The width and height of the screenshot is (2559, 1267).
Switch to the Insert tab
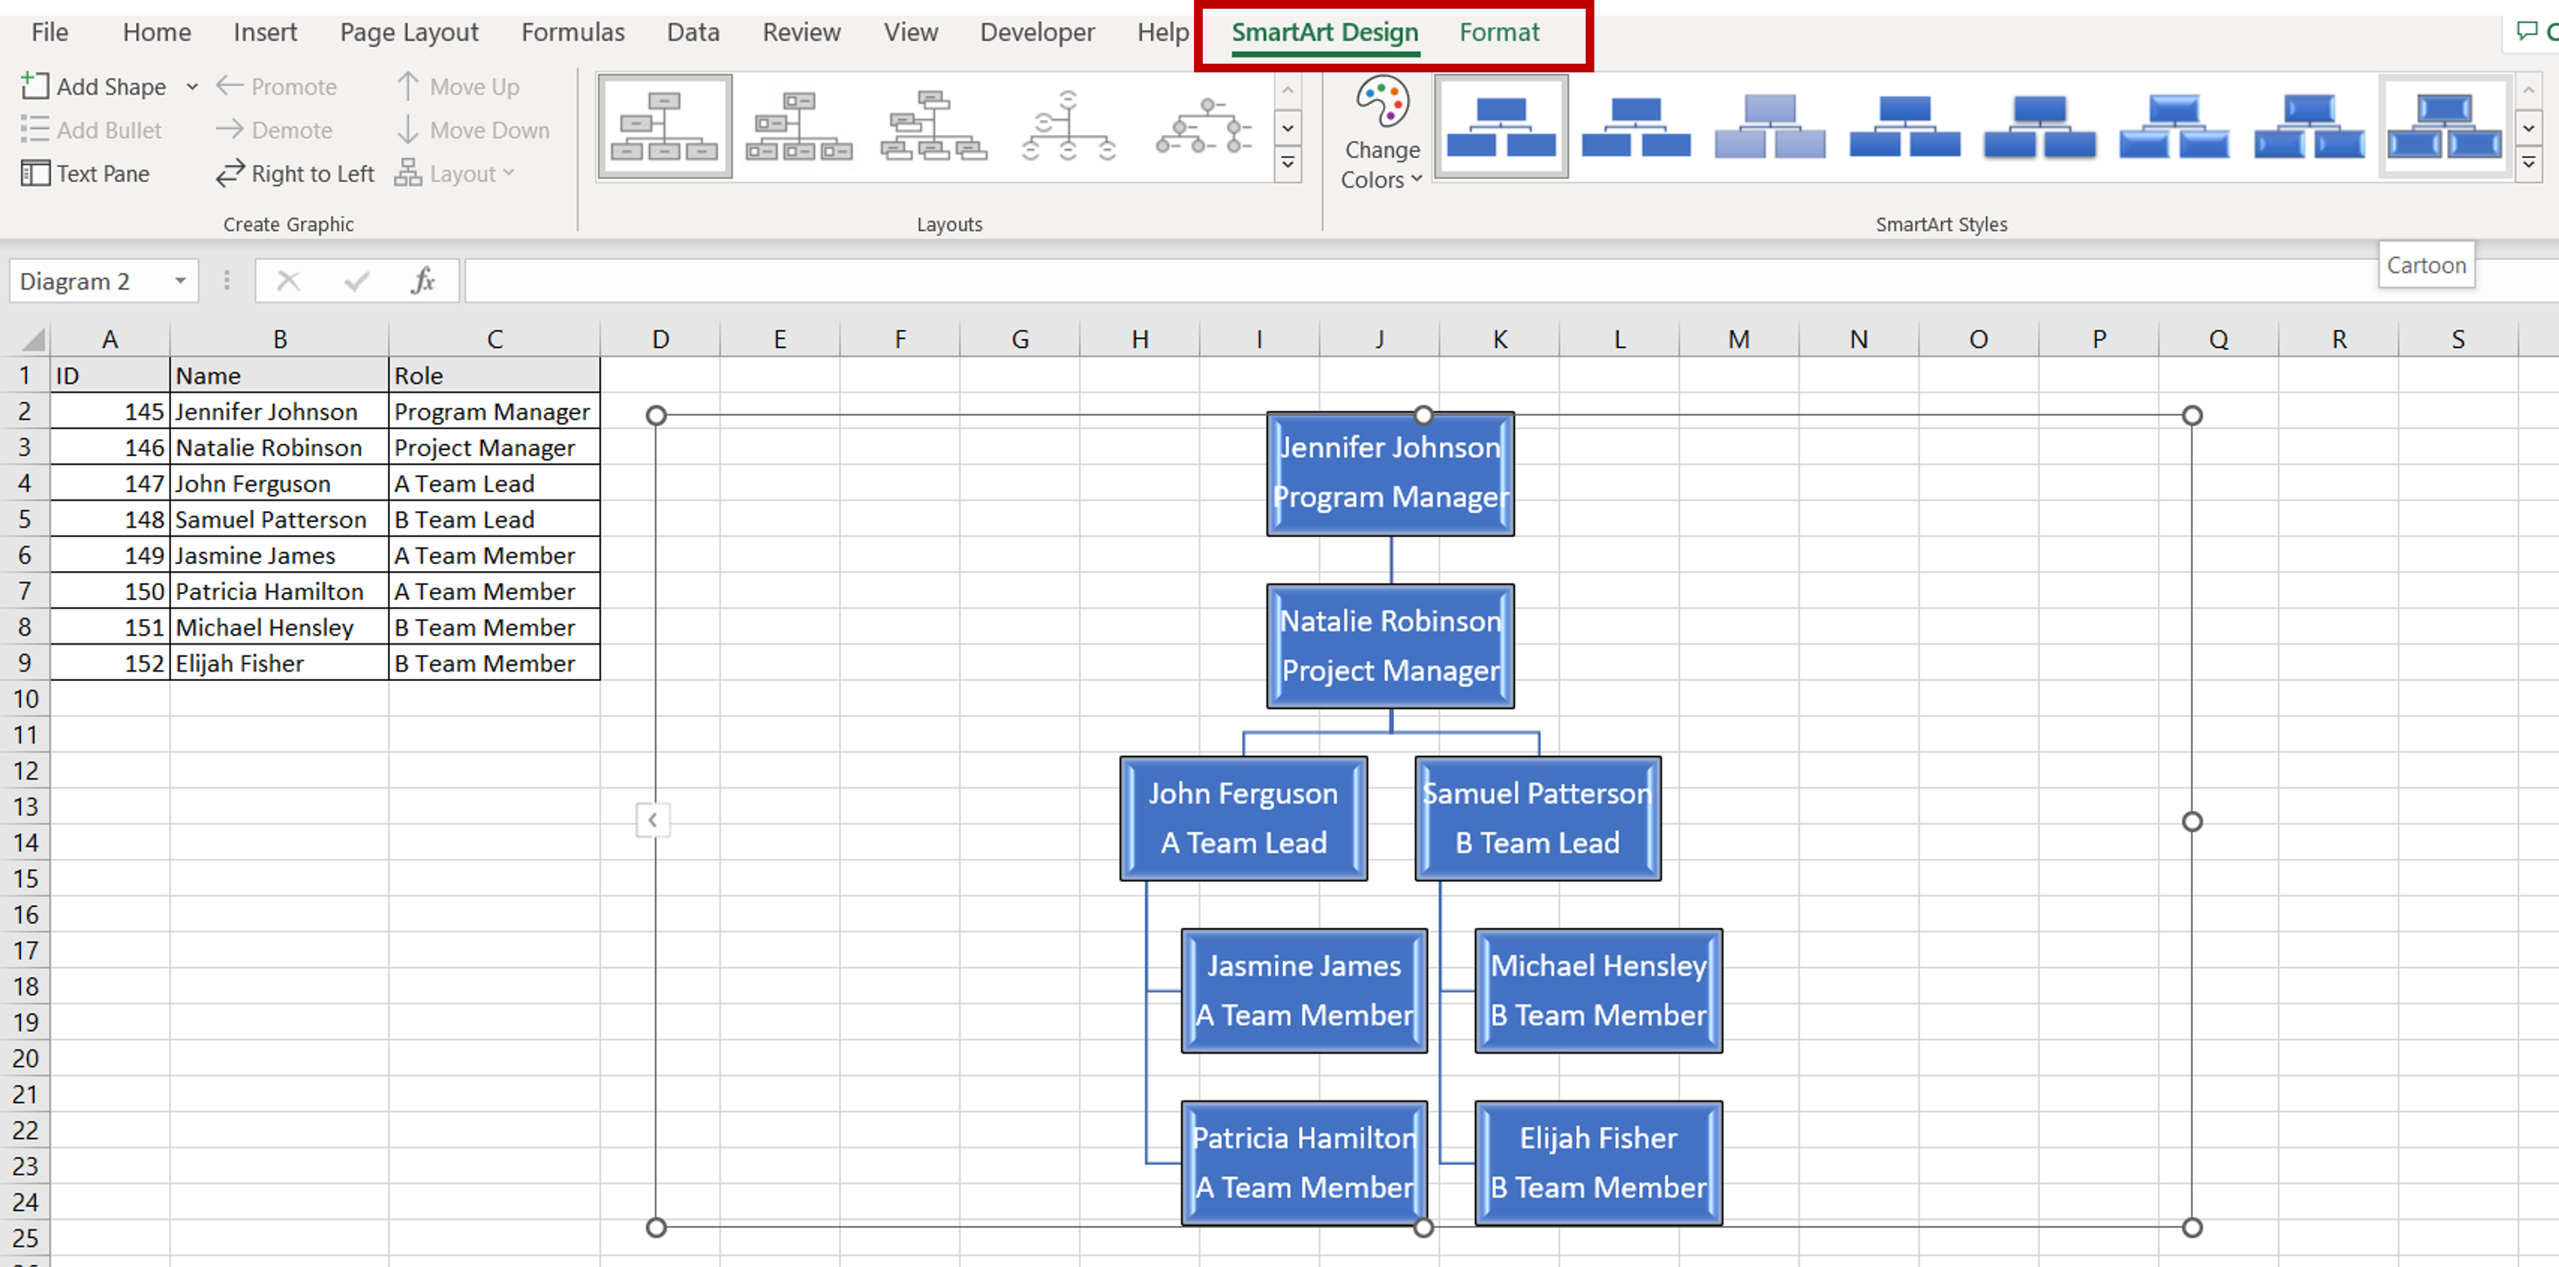click(x=265, y=33)
